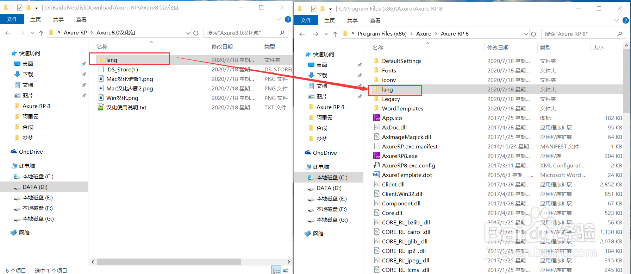Click Up arrow in right Axure RP 8 window
631x274 pixels.
[x=335, y=34]
